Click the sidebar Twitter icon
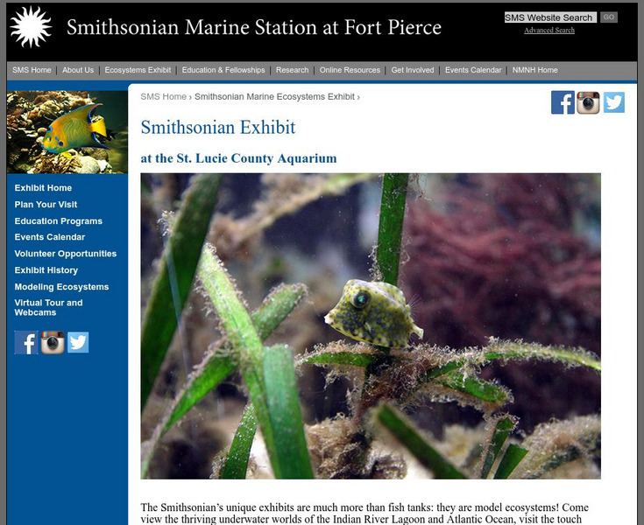The image size is (644, 525). click(x=78, y=342)
